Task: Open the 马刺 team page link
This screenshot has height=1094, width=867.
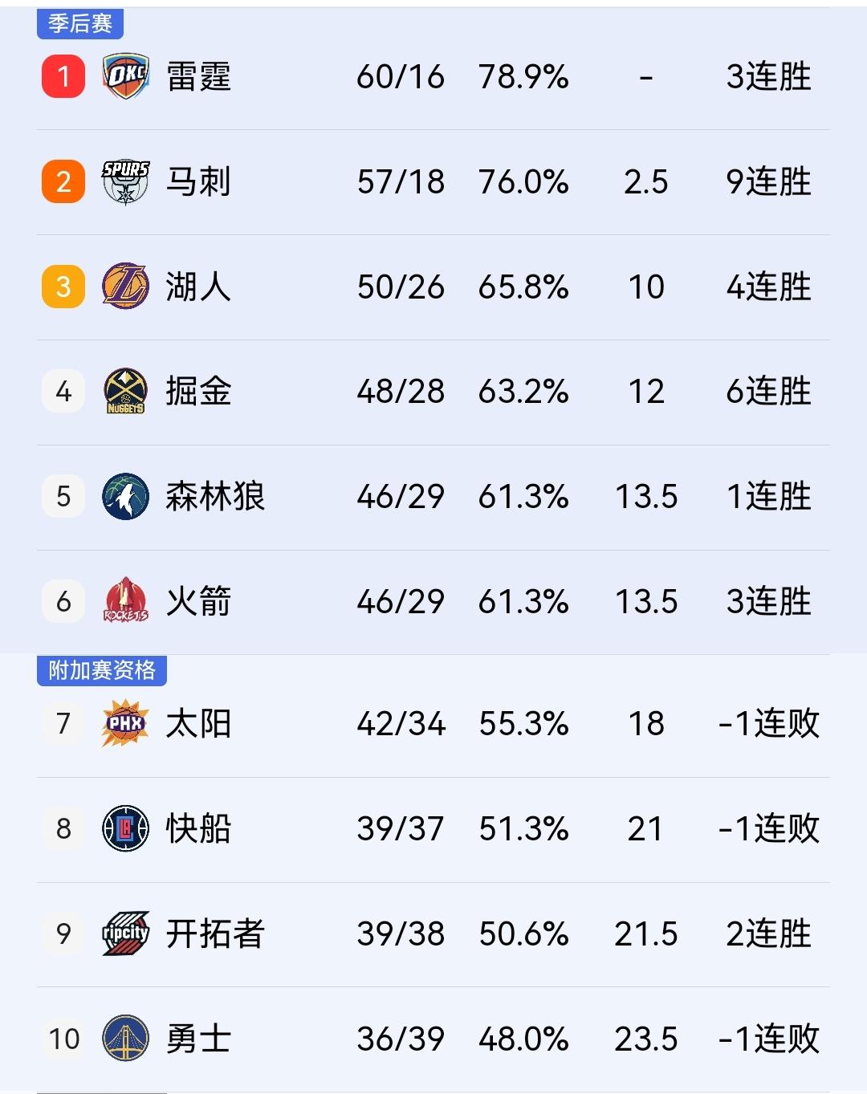Action: [197, 181]
